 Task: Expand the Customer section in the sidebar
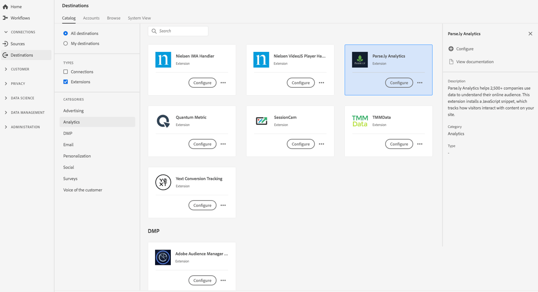[5, 69]
